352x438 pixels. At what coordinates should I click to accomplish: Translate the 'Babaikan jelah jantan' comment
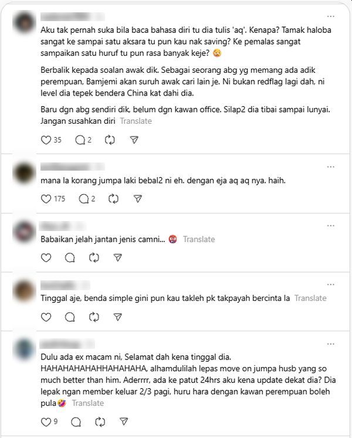[x=199, y=239]
